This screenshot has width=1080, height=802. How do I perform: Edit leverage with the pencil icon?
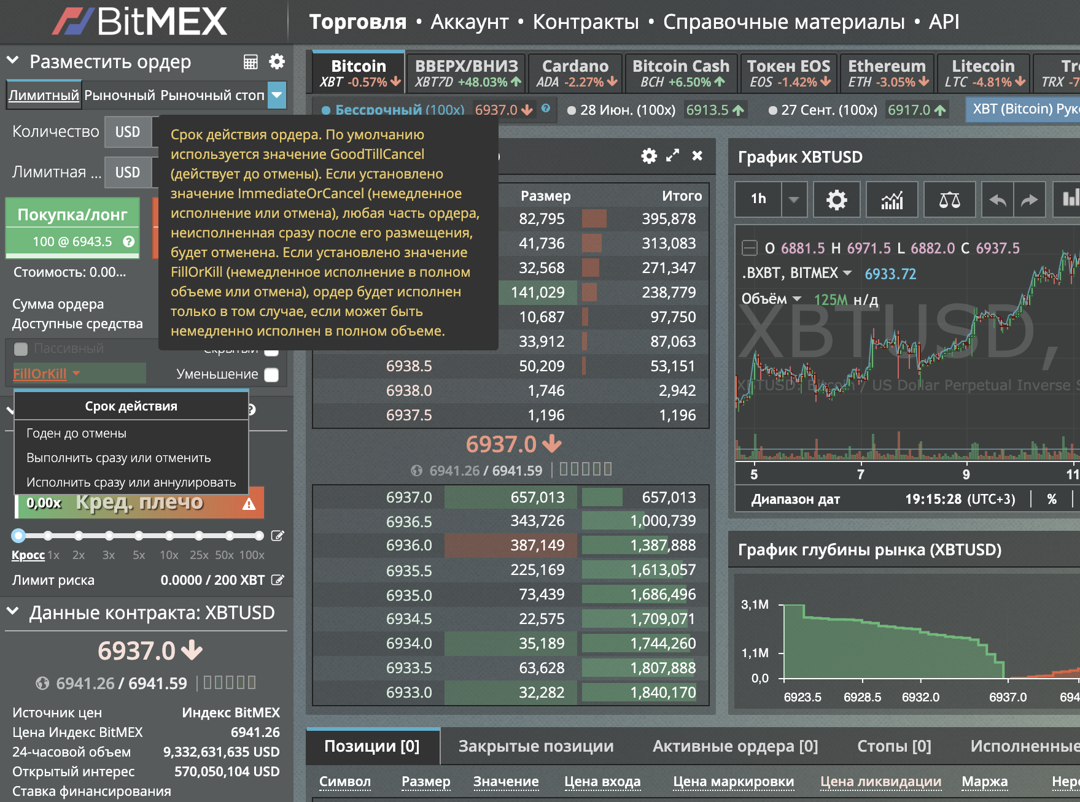[x=278, y=536]
